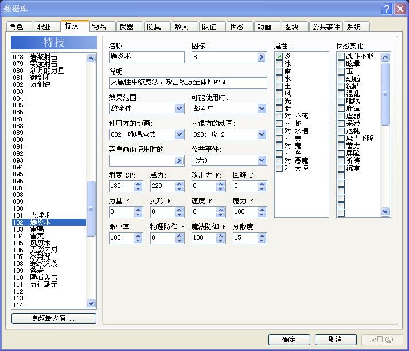The image size is (409, 351).
Task: Adjust 攻击力 F spinner arrows
Action: pyautogui.click(x=221, y=186)
